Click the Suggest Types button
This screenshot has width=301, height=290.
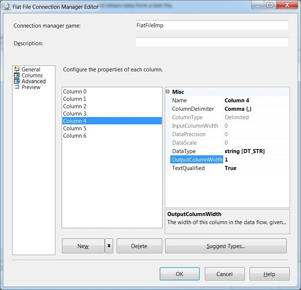click(x=225, y=246)
